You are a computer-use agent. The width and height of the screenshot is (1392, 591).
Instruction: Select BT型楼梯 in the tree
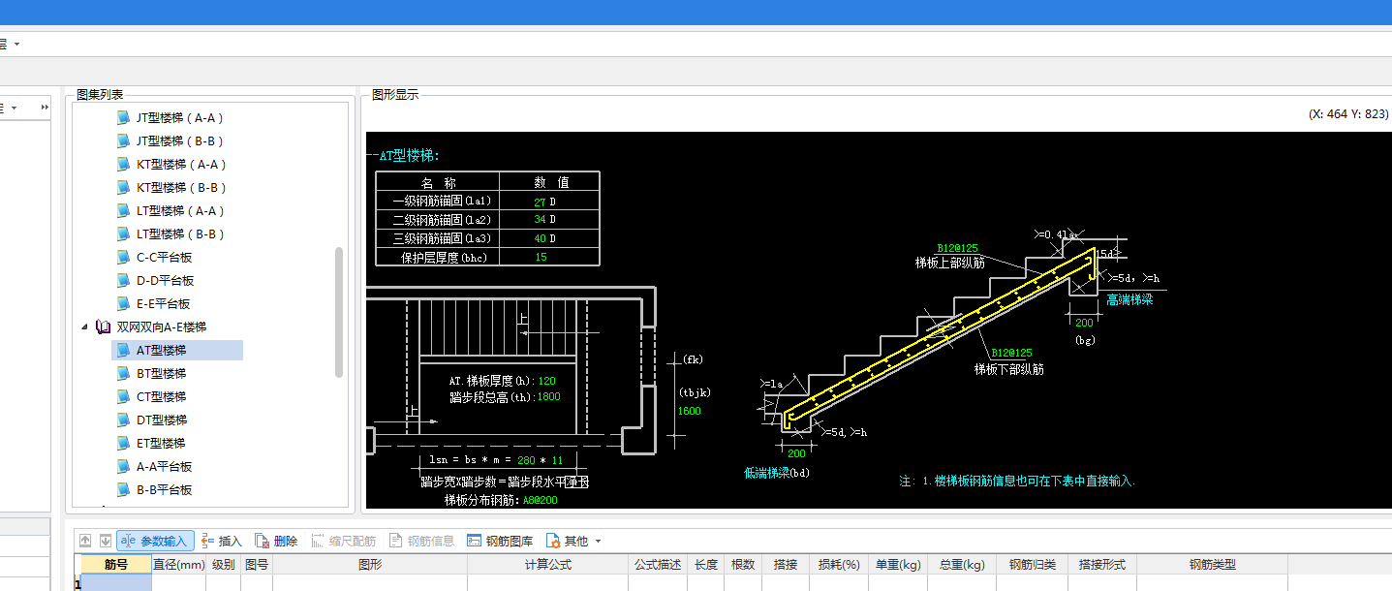161,374
